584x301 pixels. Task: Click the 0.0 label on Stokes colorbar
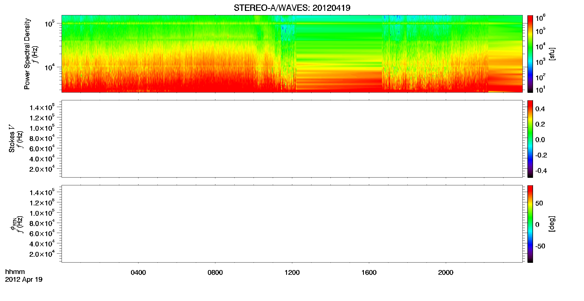pyautogui.click(x=540, y=140)
